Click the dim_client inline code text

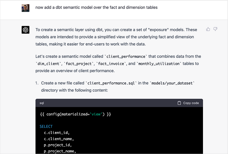48,64
